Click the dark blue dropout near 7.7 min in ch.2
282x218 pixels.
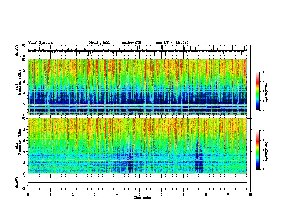(199, 156)
